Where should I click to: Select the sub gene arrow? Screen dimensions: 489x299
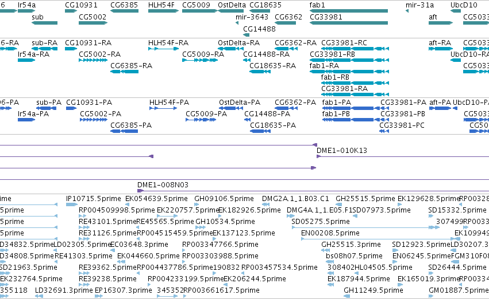coord(45,23)
